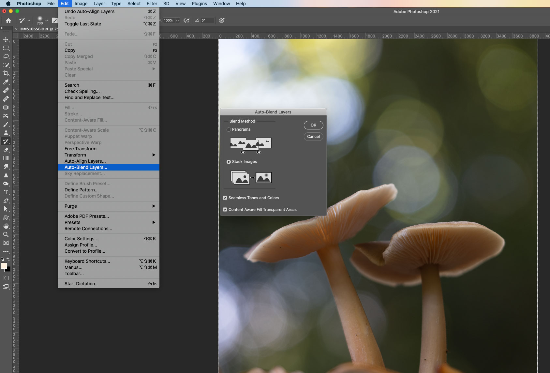Select the Lasso tool
The width and height of the screenshot is (550, 373).
(x=6, y=56)
